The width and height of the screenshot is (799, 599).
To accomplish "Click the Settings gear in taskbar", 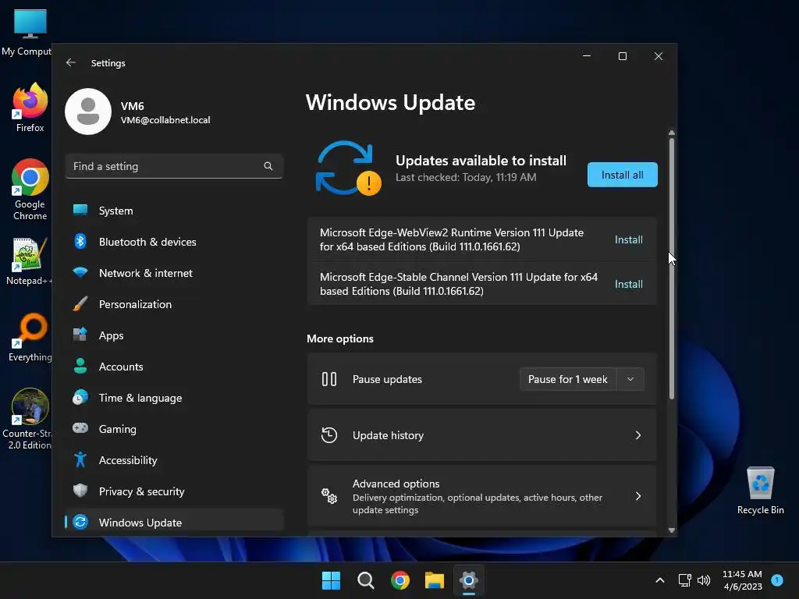I will (x=469, y=580).
